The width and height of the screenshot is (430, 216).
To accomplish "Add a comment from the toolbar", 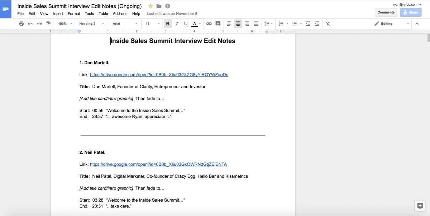I will tap(218, 24).
